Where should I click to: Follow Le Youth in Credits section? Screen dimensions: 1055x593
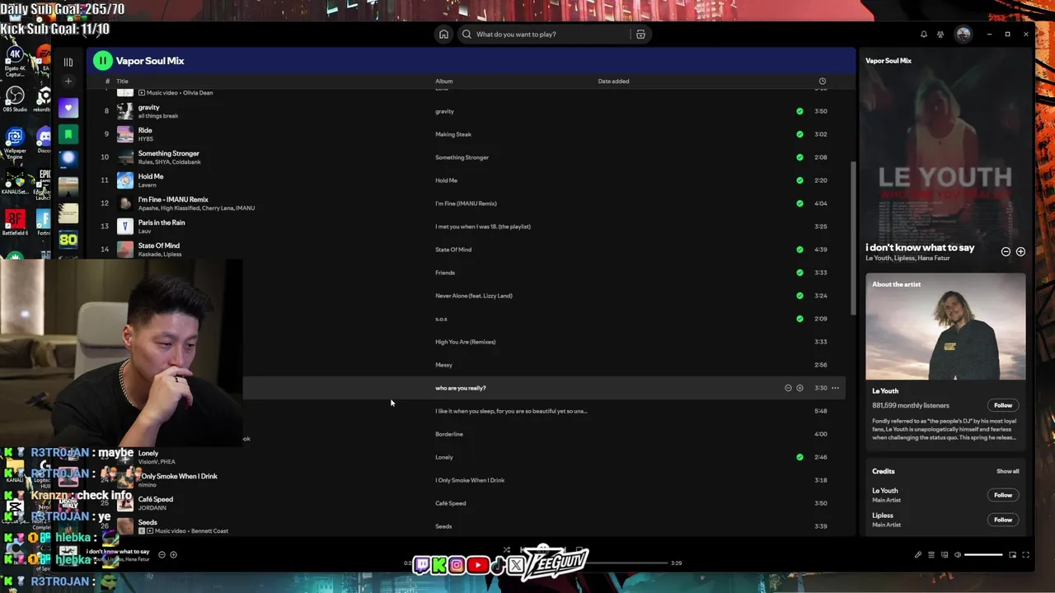point(1003,495)
